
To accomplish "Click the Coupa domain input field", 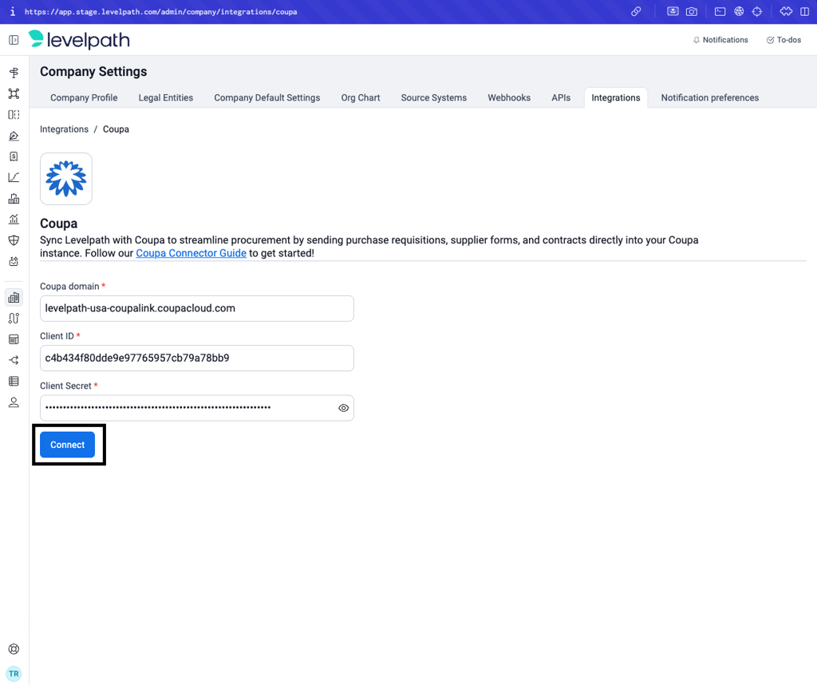I will click(196, 308).
